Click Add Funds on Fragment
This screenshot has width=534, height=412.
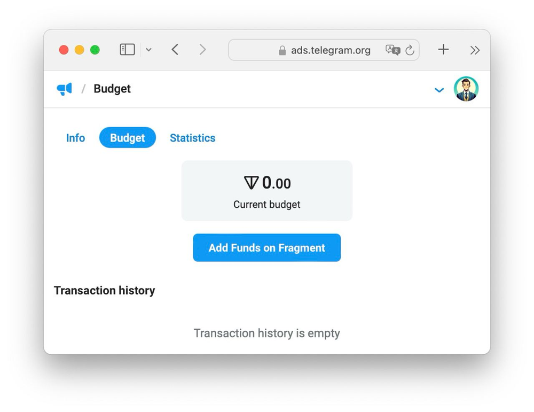tap(266, 247)
